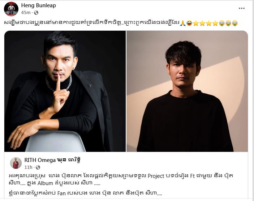The image size is (254, 201).
Task: Click the 11h shared post timestamp
Action: (x=28, y=167)
